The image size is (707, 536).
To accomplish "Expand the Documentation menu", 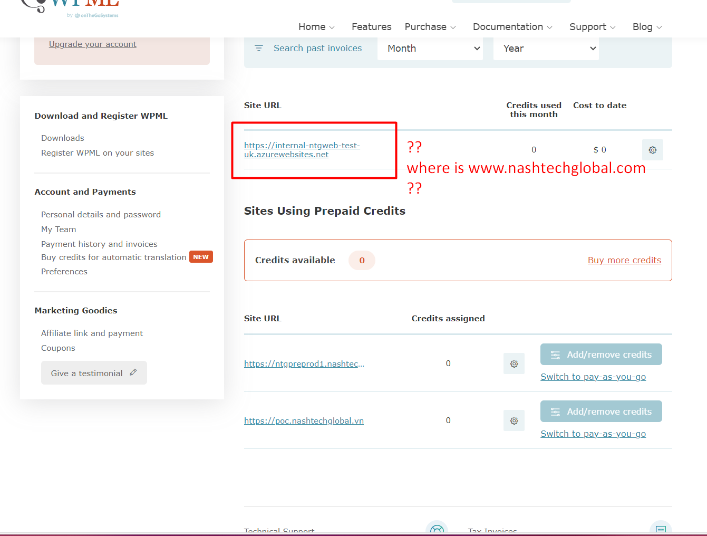I will click(x=512, y=27).
